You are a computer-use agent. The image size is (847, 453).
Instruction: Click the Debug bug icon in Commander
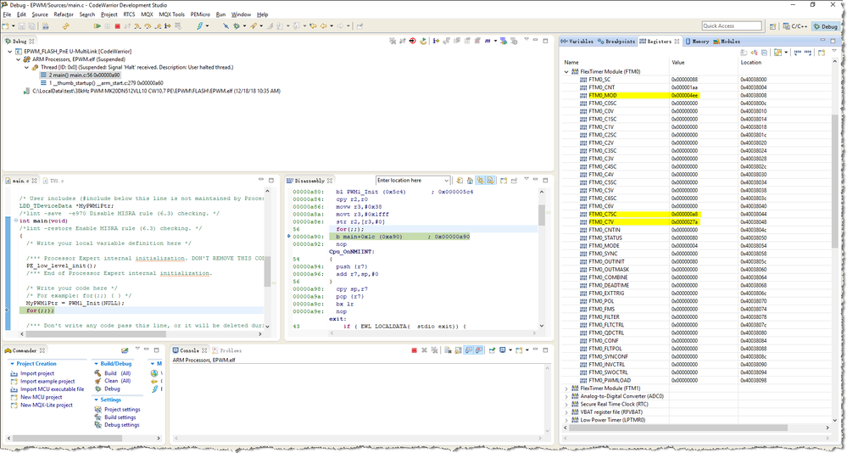coord(99,389)
